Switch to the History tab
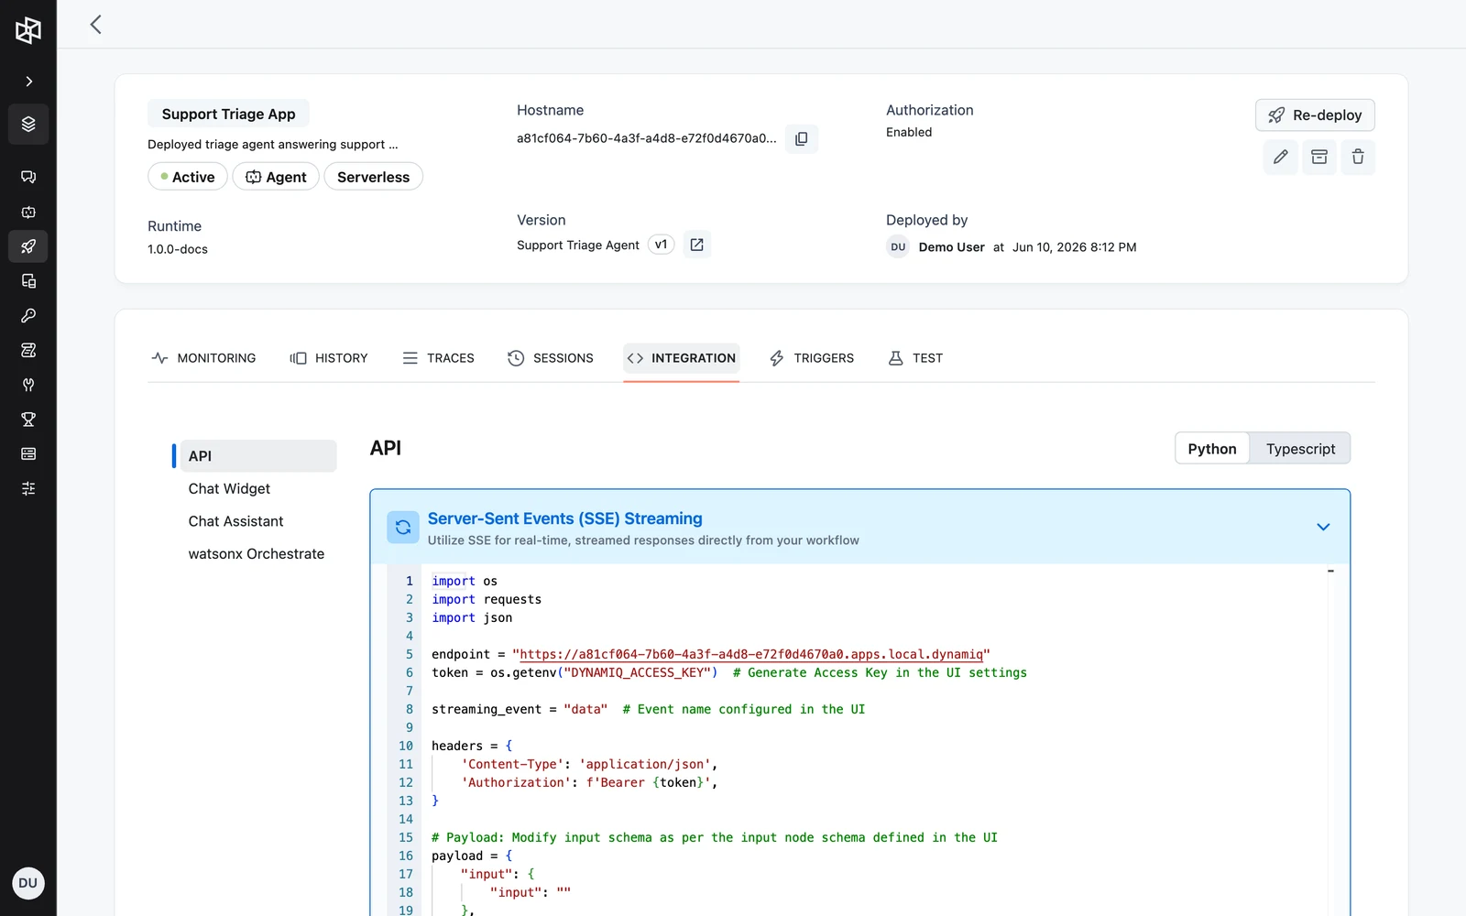Screen dimensions: 1466x916 (x=329, y=358)
